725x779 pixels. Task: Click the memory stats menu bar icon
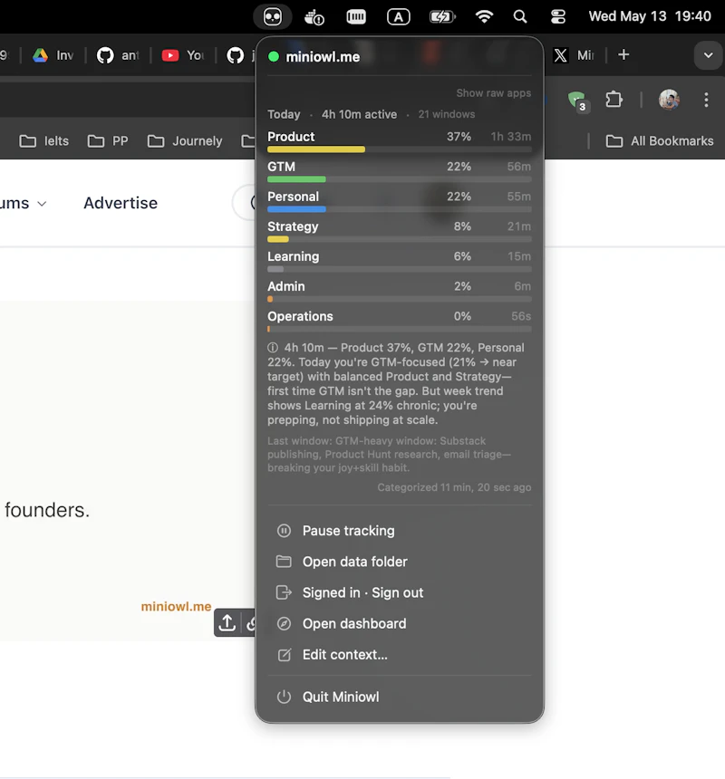[356, 17]
